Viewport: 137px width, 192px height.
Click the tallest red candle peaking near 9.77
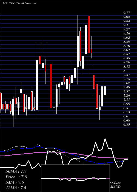coord(89,34)
